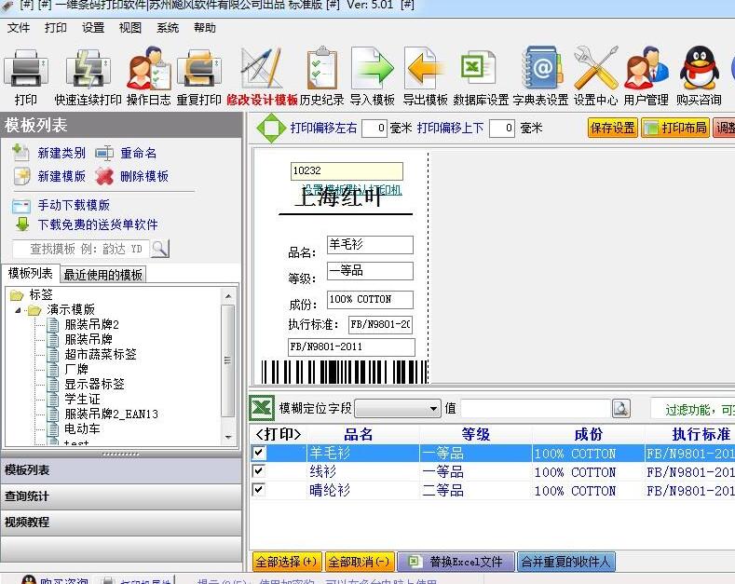This screenshot has height=584, width=735.
Task: Open the 视图 menu
Action: (x=129, y=28)
